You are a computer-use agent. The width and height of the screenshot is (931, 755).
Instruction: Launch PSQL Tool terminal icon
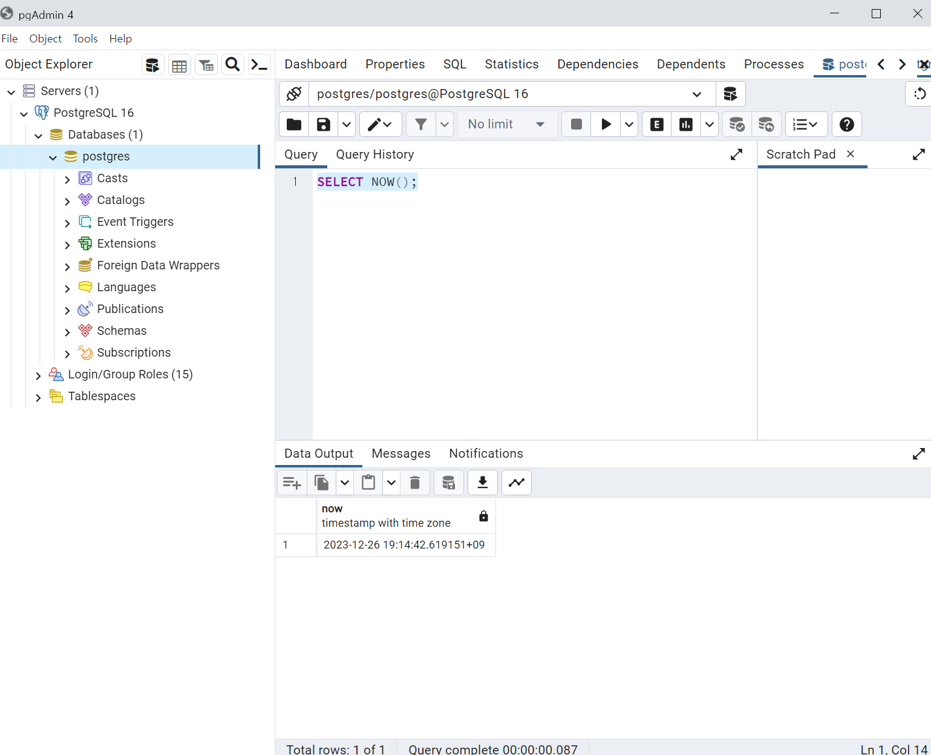[x=260, y=65]
